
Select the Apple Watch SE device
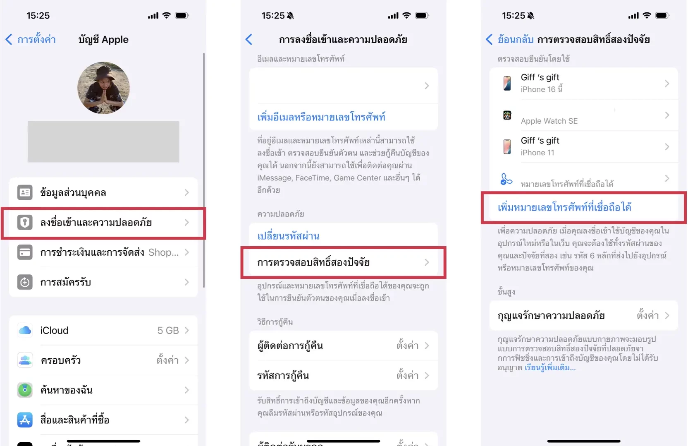pyautogui.click(x=583, y=115)
